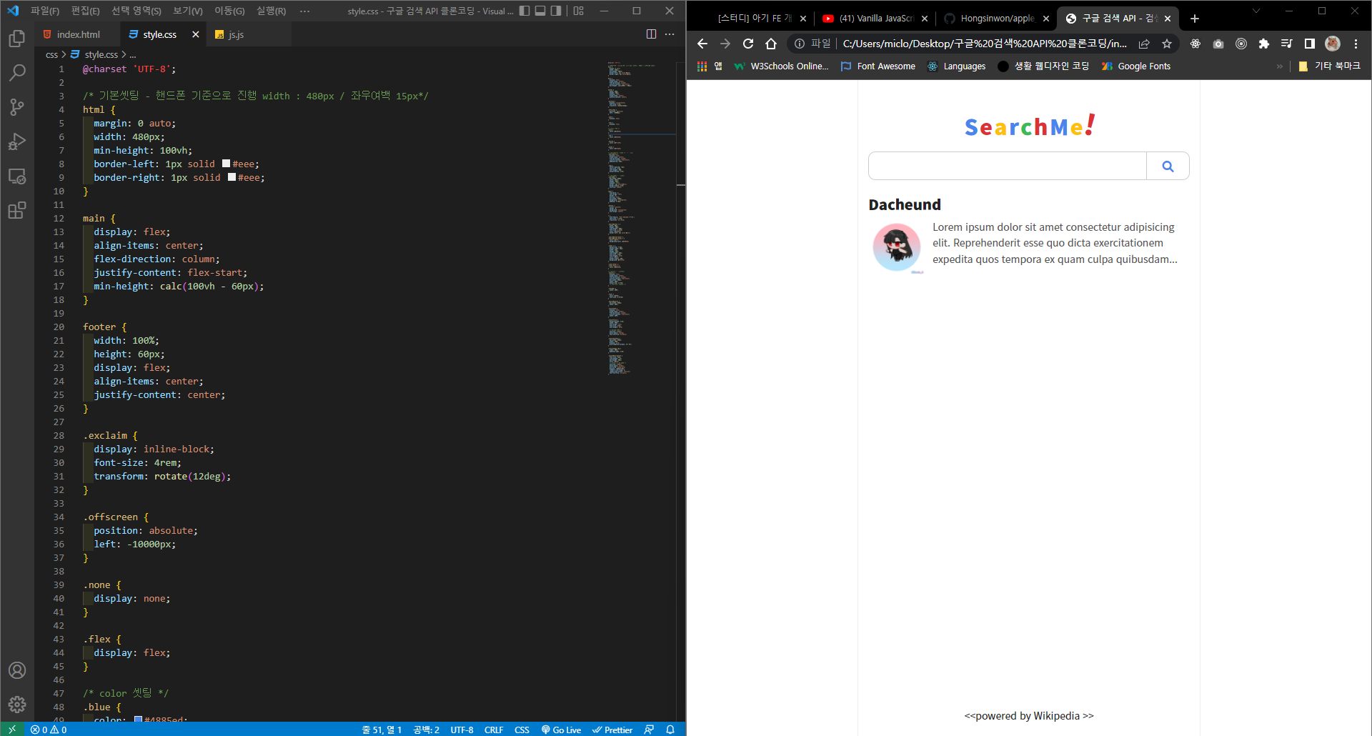The width and height of the screenshot is (1372, 736).
Task: Toggle the primary side bar layout
Action: [x=525, y=11]
